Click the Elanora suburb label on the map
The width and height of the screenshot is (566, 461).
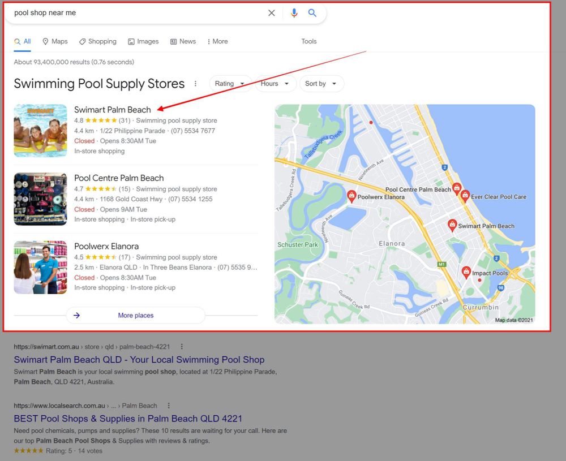392,243
